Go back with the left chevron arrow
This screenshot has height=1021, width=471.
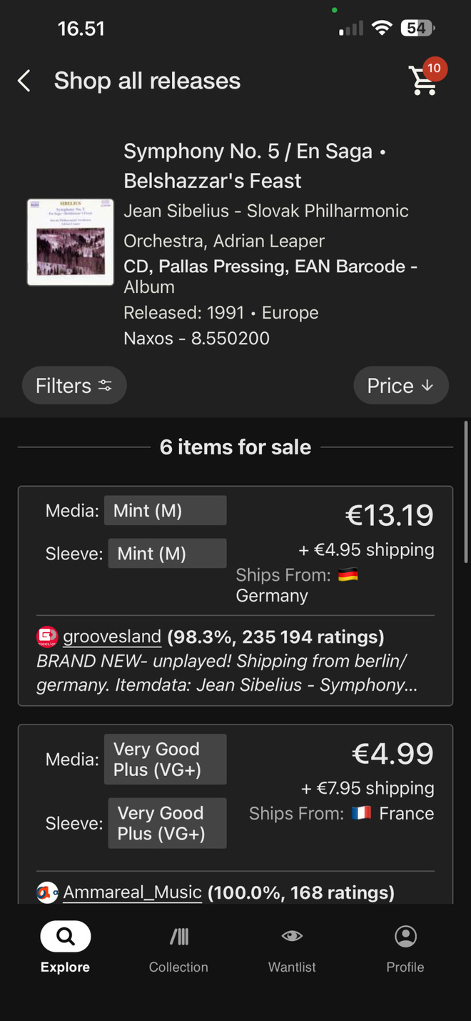[24, 81]
